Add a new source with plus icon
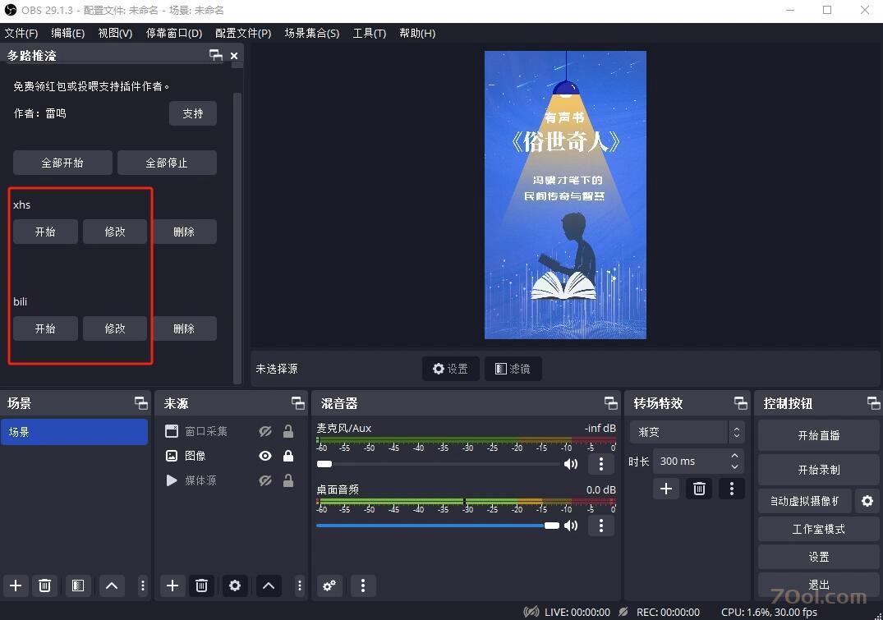The height and width of the screenshot is (620, 883). (x=172, y=586)
